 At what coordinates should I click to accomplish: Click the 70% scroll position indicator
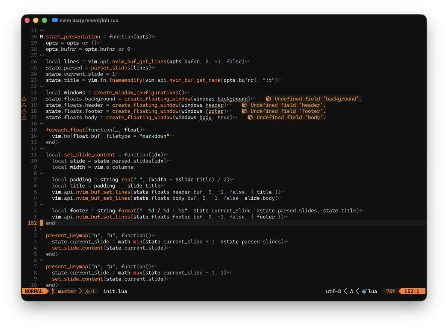pyautogui.click(x=391, y=291)
